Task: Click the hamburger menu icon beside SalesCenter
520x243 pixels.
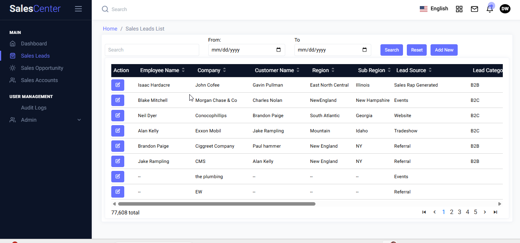Action: click(78, 9)
